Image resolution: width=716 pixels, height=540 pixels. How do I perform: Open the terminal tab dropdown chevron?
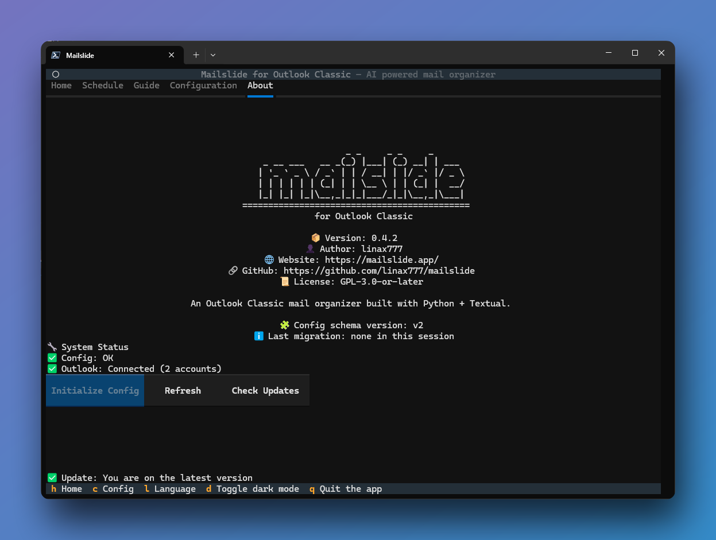tap(212, 55)
